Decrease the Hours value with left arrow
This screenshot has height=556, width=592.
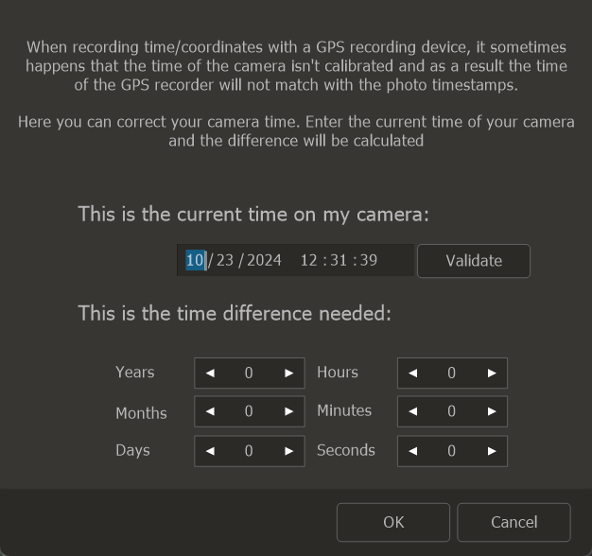[413, 374]
